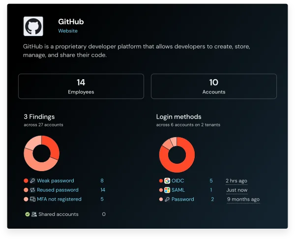Click the salmon dot next to Reused password
This screenshot has width=295, height=239.
pos(26,190)
